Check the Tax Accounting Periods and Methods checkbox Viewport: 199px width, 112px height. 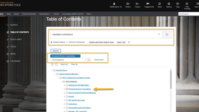point(67,93)
